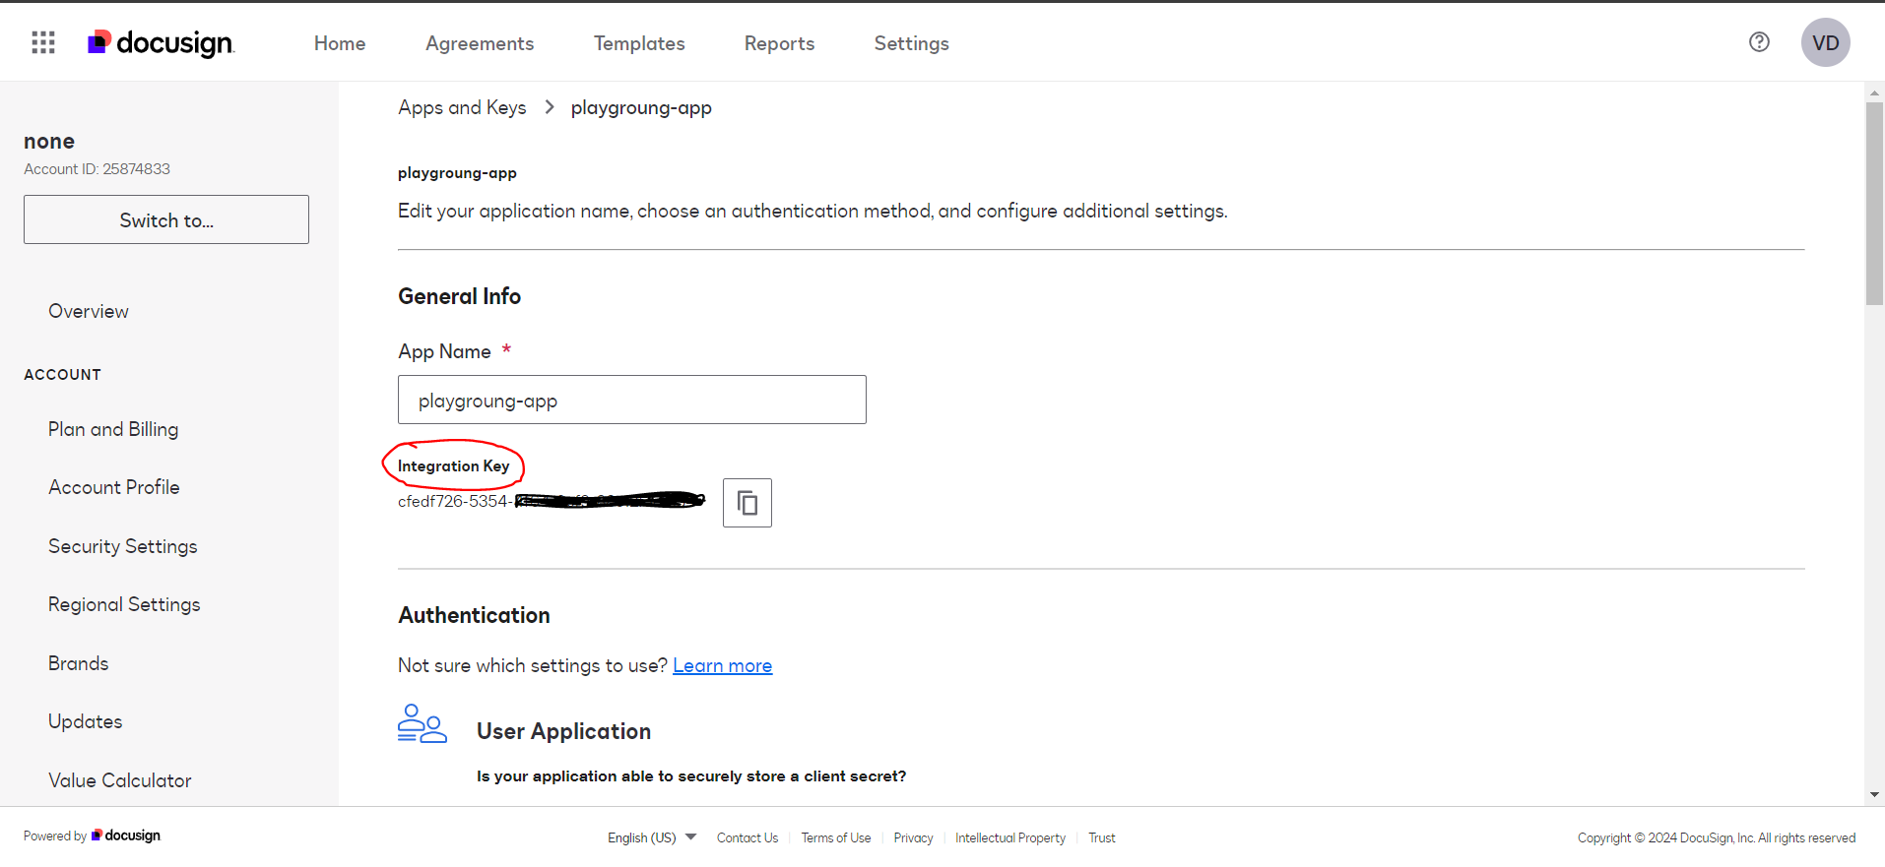Open Regional Settings page
The width and height of the screenshot is (1885, 867).
(x=124, y=604)
